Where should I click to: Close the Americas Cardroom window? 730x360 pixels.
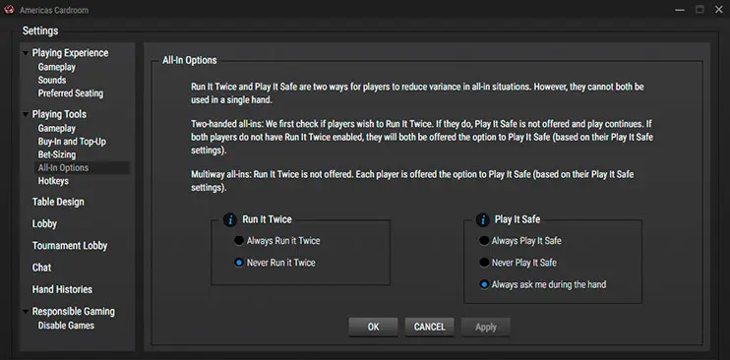(719, 9)
